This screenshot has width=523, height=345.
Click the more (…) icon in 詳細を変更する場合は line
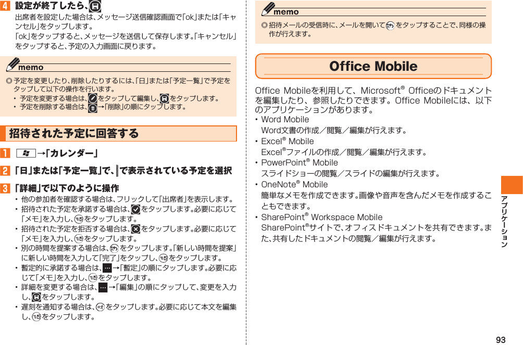click(103, 287)
